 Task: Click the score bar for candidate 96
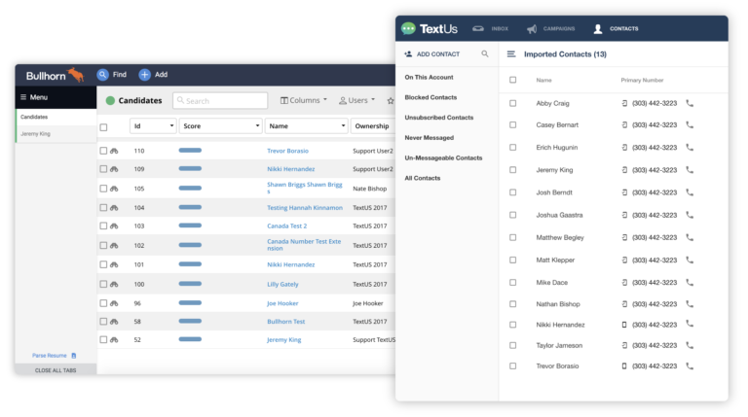(190, 302)
